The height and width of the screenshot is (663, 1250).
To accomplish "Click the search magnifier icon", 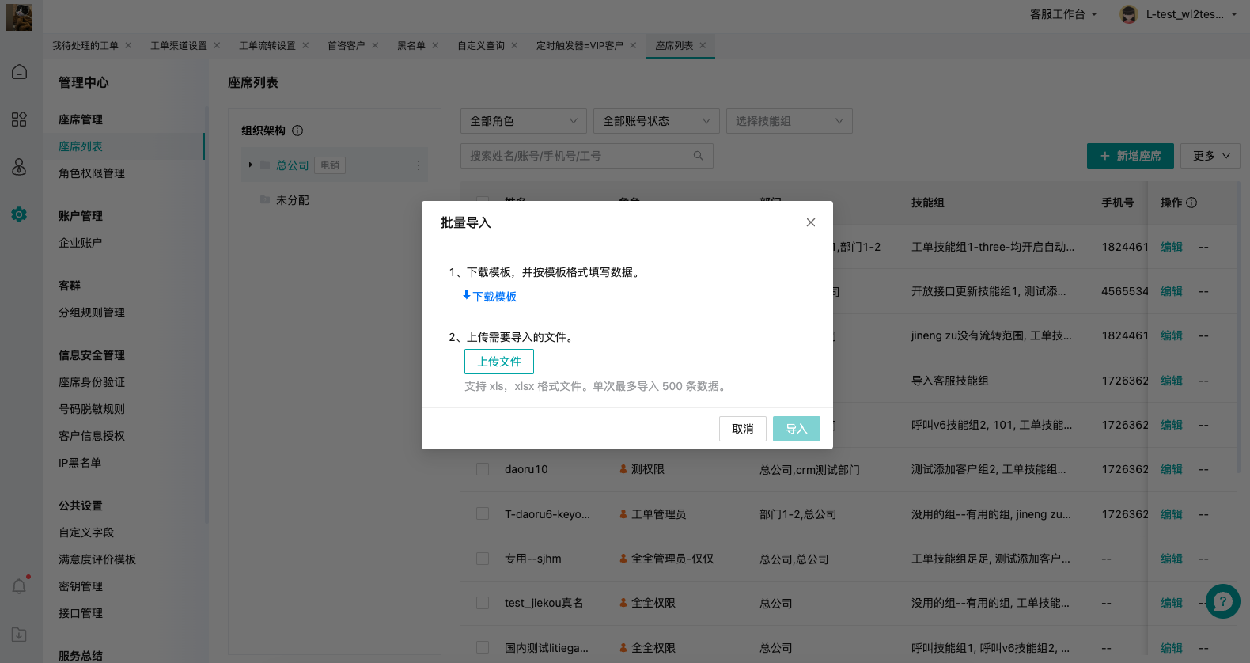I will (699, 156).
